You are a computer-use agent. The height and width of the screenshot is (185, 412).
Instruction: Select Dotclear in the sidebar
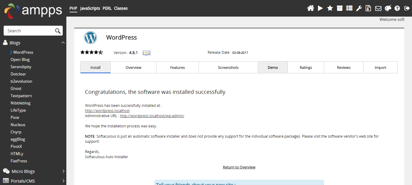point(18,74)
